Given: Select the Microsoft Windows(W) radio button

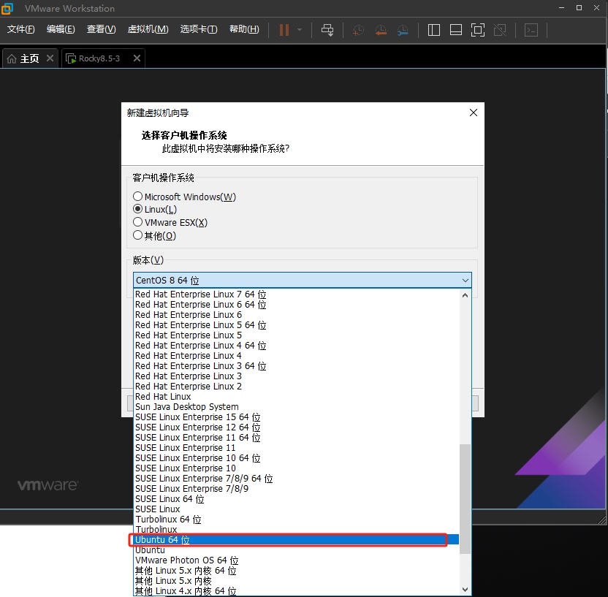Looking at the screenshot, I should point(137,196).
